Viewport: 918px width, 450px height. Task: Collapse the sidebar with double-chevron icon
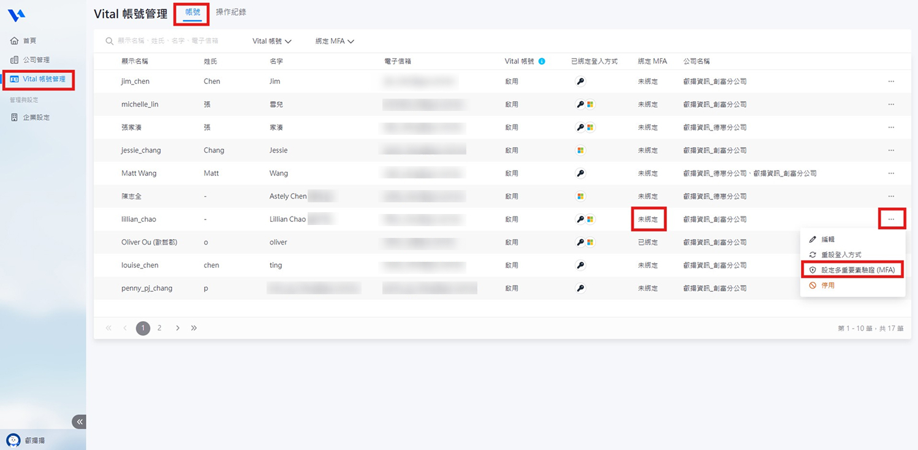pos(79,422)
